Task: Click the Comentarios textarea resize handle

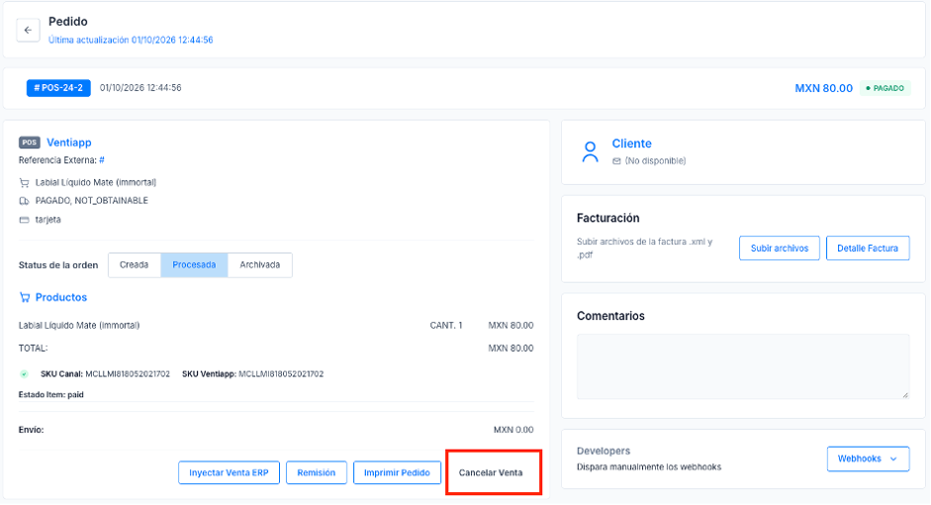Action: point(905,395)
